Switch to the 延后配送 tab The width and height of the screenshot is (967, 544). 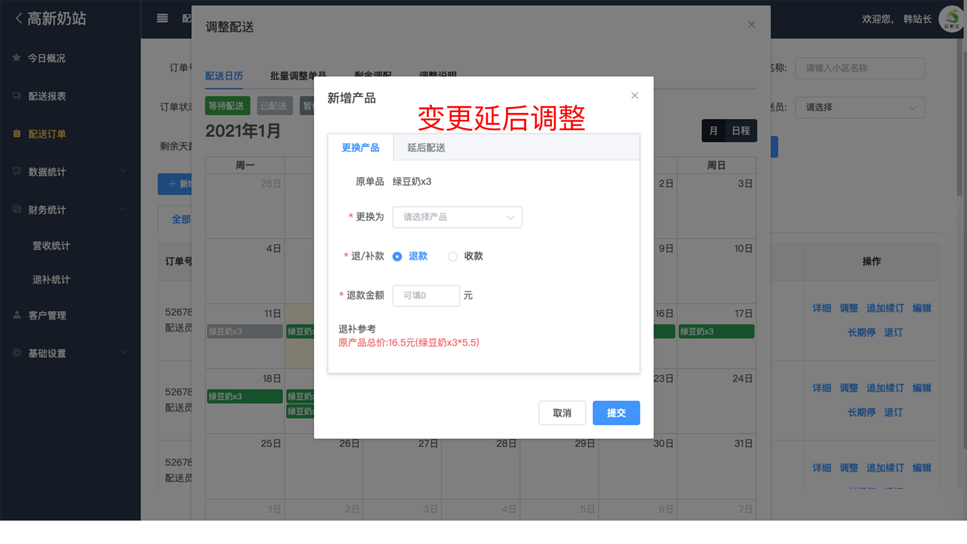coord(426,148)
